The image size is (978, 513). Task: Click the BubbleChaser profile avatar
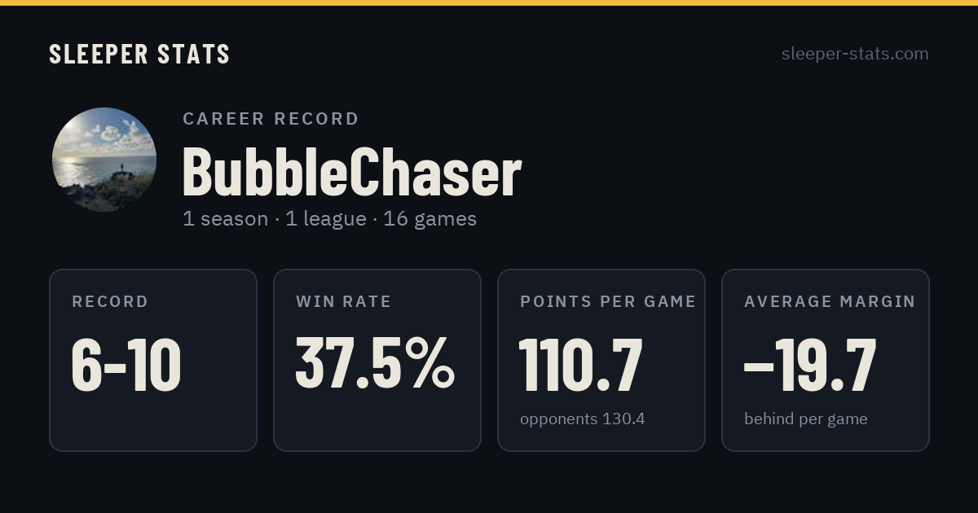[x=104, y=160]
